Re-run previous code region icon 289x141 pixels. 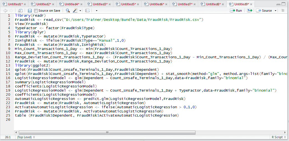[250, 11]
